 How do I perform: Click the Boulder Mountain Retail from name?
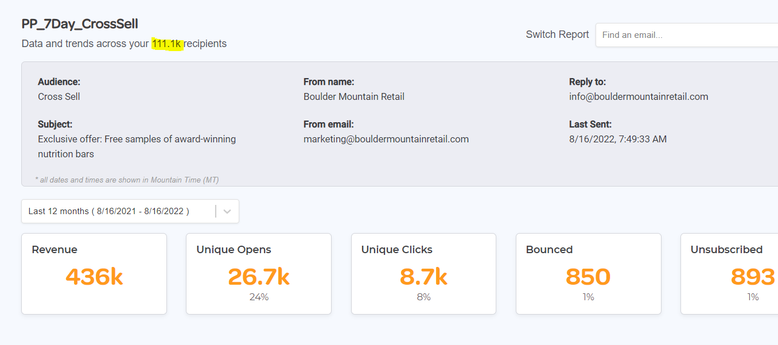354,96
